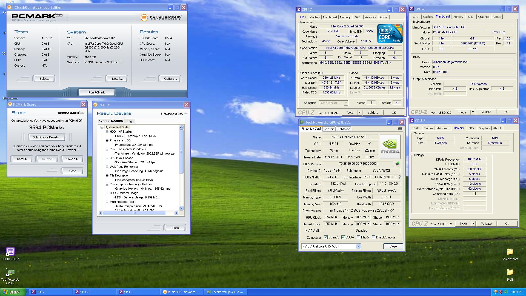
Task: Open Tools dropdown arrow in CPU-Z Mainboard window
Action: (x=473, y=112)
